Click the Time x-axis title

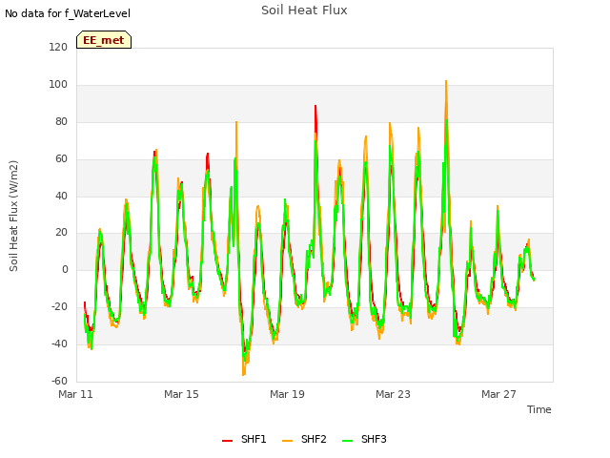(x=539, y=409)
